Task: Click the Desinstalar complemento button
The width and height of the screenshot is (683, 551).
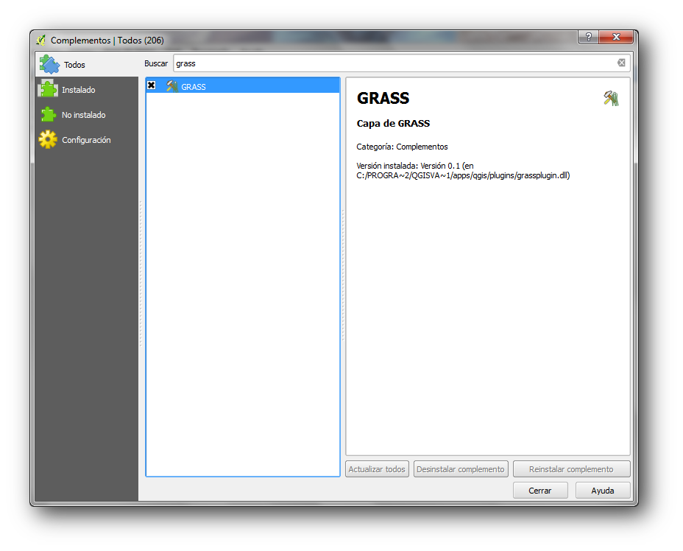Action: tap(461, 469)
